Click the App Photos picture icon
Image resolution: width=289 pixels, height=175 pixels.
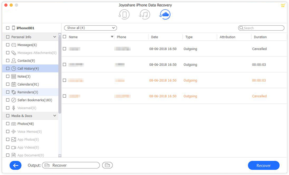coord(14,139)
